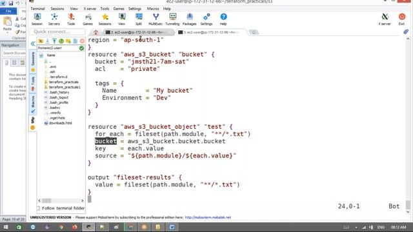The image size is (413, 232).
Task: Select the terraform_practicals folder
Action: click(63, 82)
